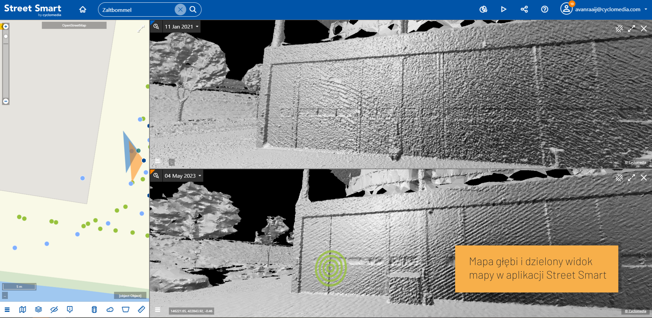The image size is (652, 318).
Task: Open zoom tool in 04 May 2023 viewer
Action: point(156,176)
